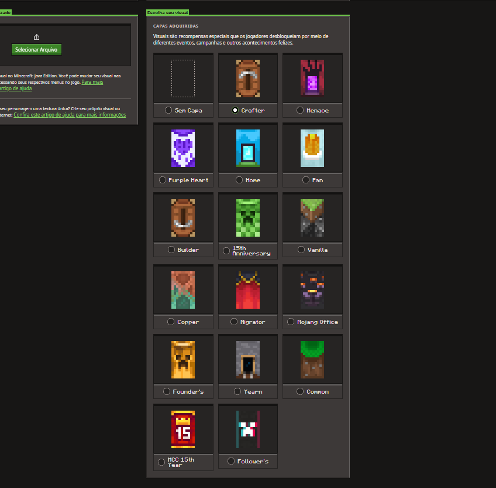The width and height of the screenshot is (496, 488).
Task: Click the 'Capas Adquiridas' heading text
Action: click(x=176, y=26)
